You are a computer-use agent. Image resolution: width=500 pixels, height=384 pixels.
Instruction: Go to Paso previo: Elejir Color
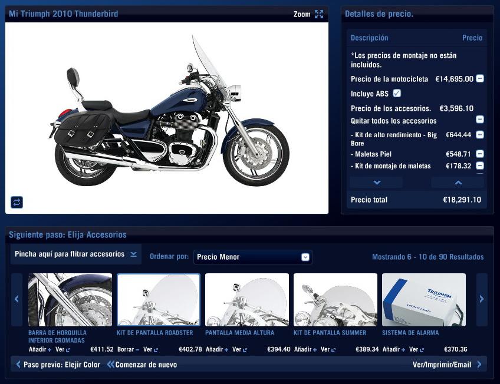(58, 365)
